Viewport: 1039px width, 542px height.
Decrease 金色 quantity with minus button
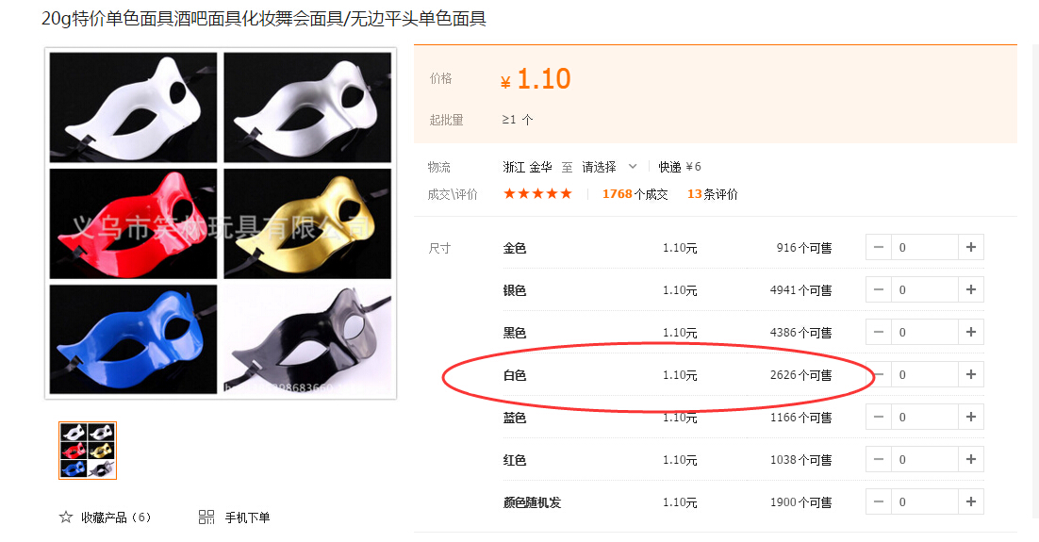tap(879, 247)
